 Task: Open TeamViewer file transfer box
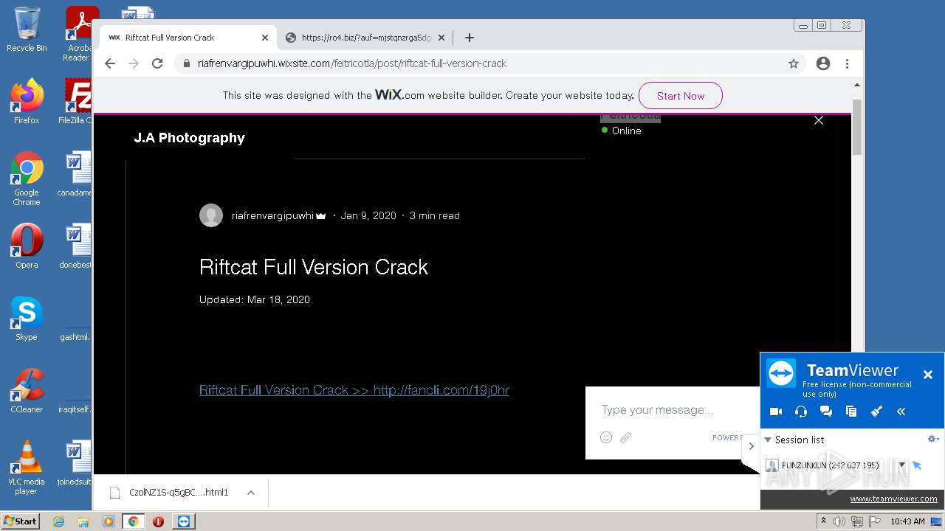851,412
